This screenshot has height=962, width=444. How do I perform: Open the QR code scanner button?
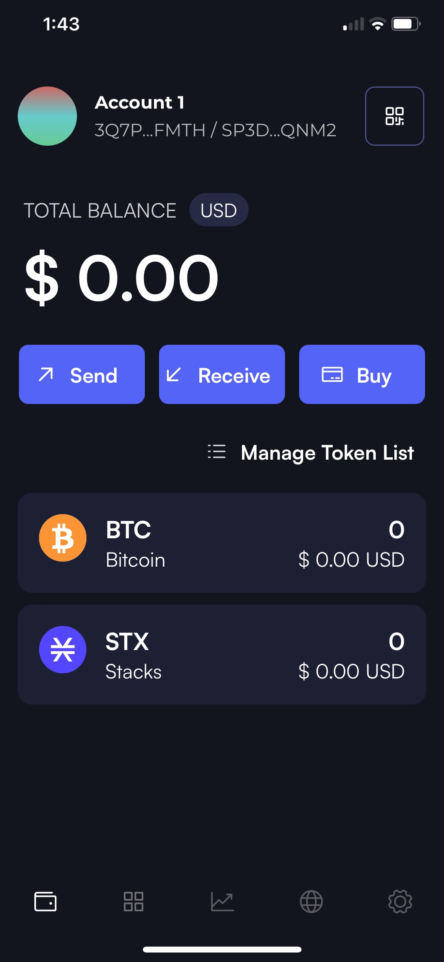(x=394, y=116)
